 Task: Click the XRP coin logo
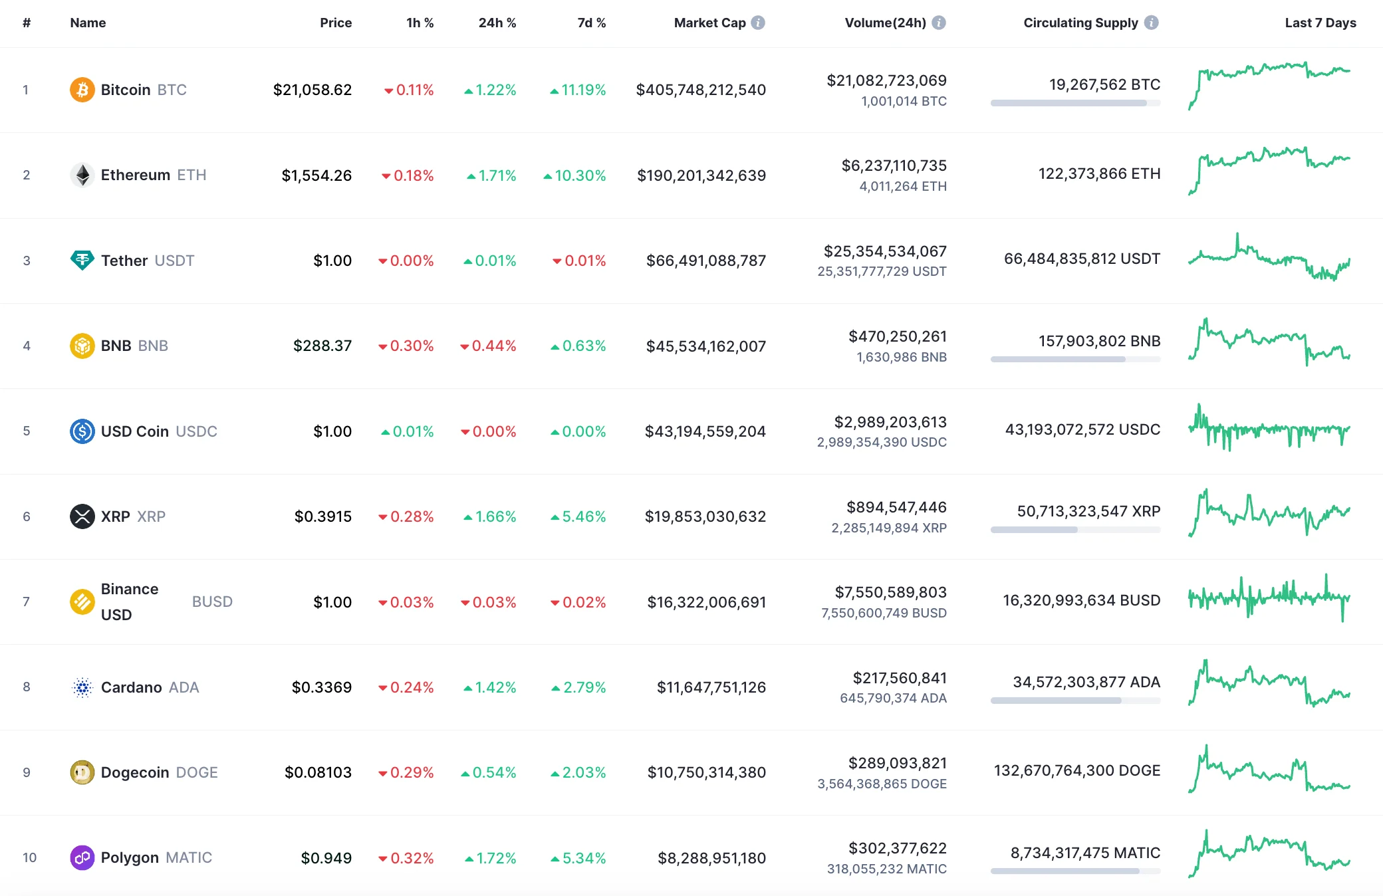(82, 516)
